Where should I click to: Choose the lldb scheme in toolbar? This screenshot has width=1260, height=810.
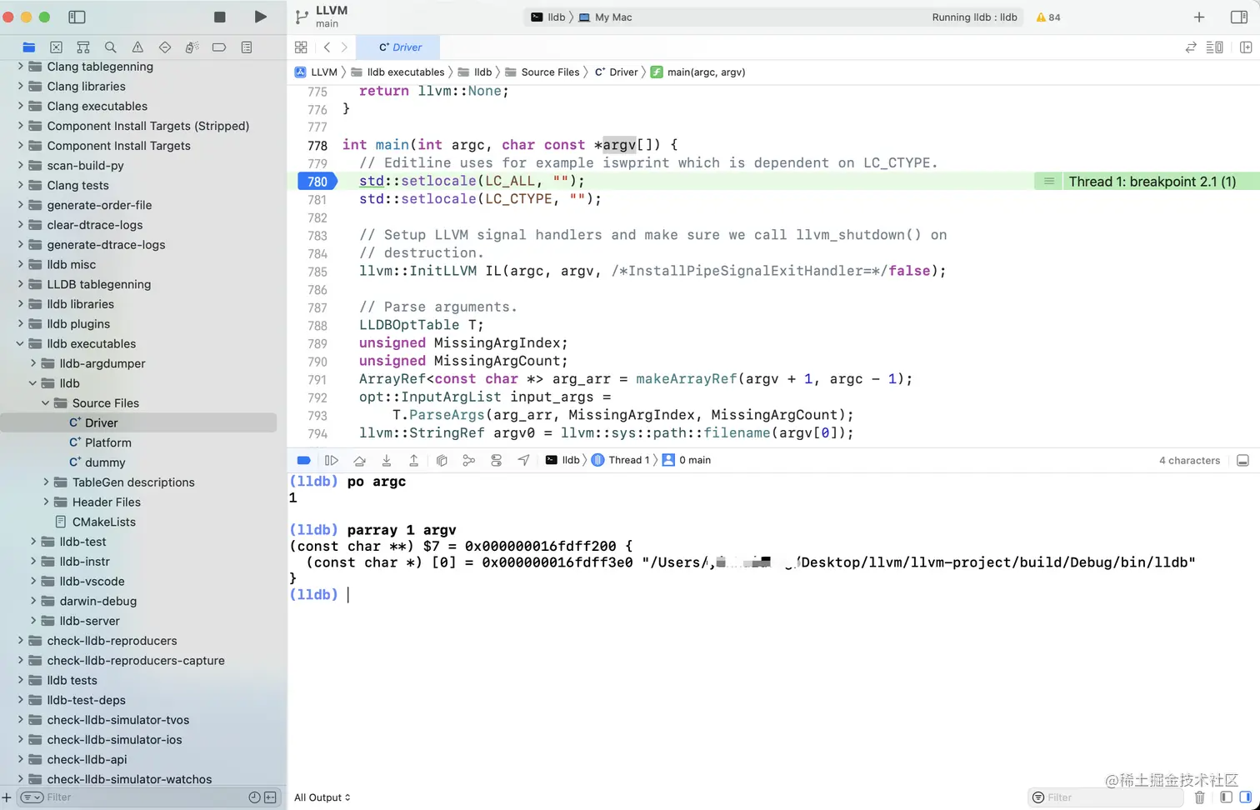point(549,17)
